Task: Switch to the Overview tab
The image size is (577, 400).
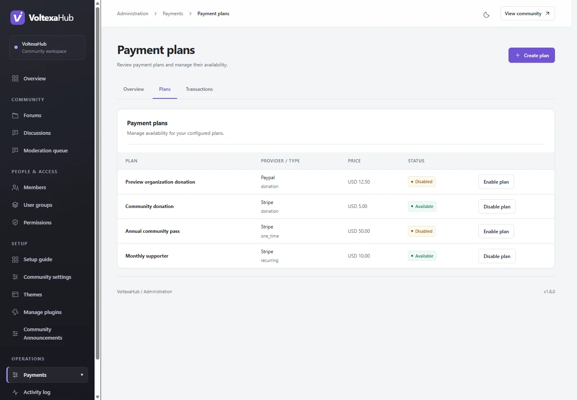Action: pyautogui.click(x=133, y=89)
